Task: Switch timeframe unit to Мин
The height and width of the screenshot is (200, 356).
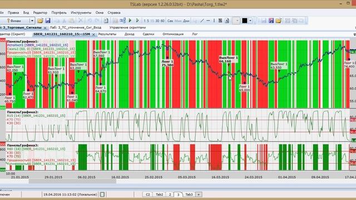Action: click(x=178, y=21)
